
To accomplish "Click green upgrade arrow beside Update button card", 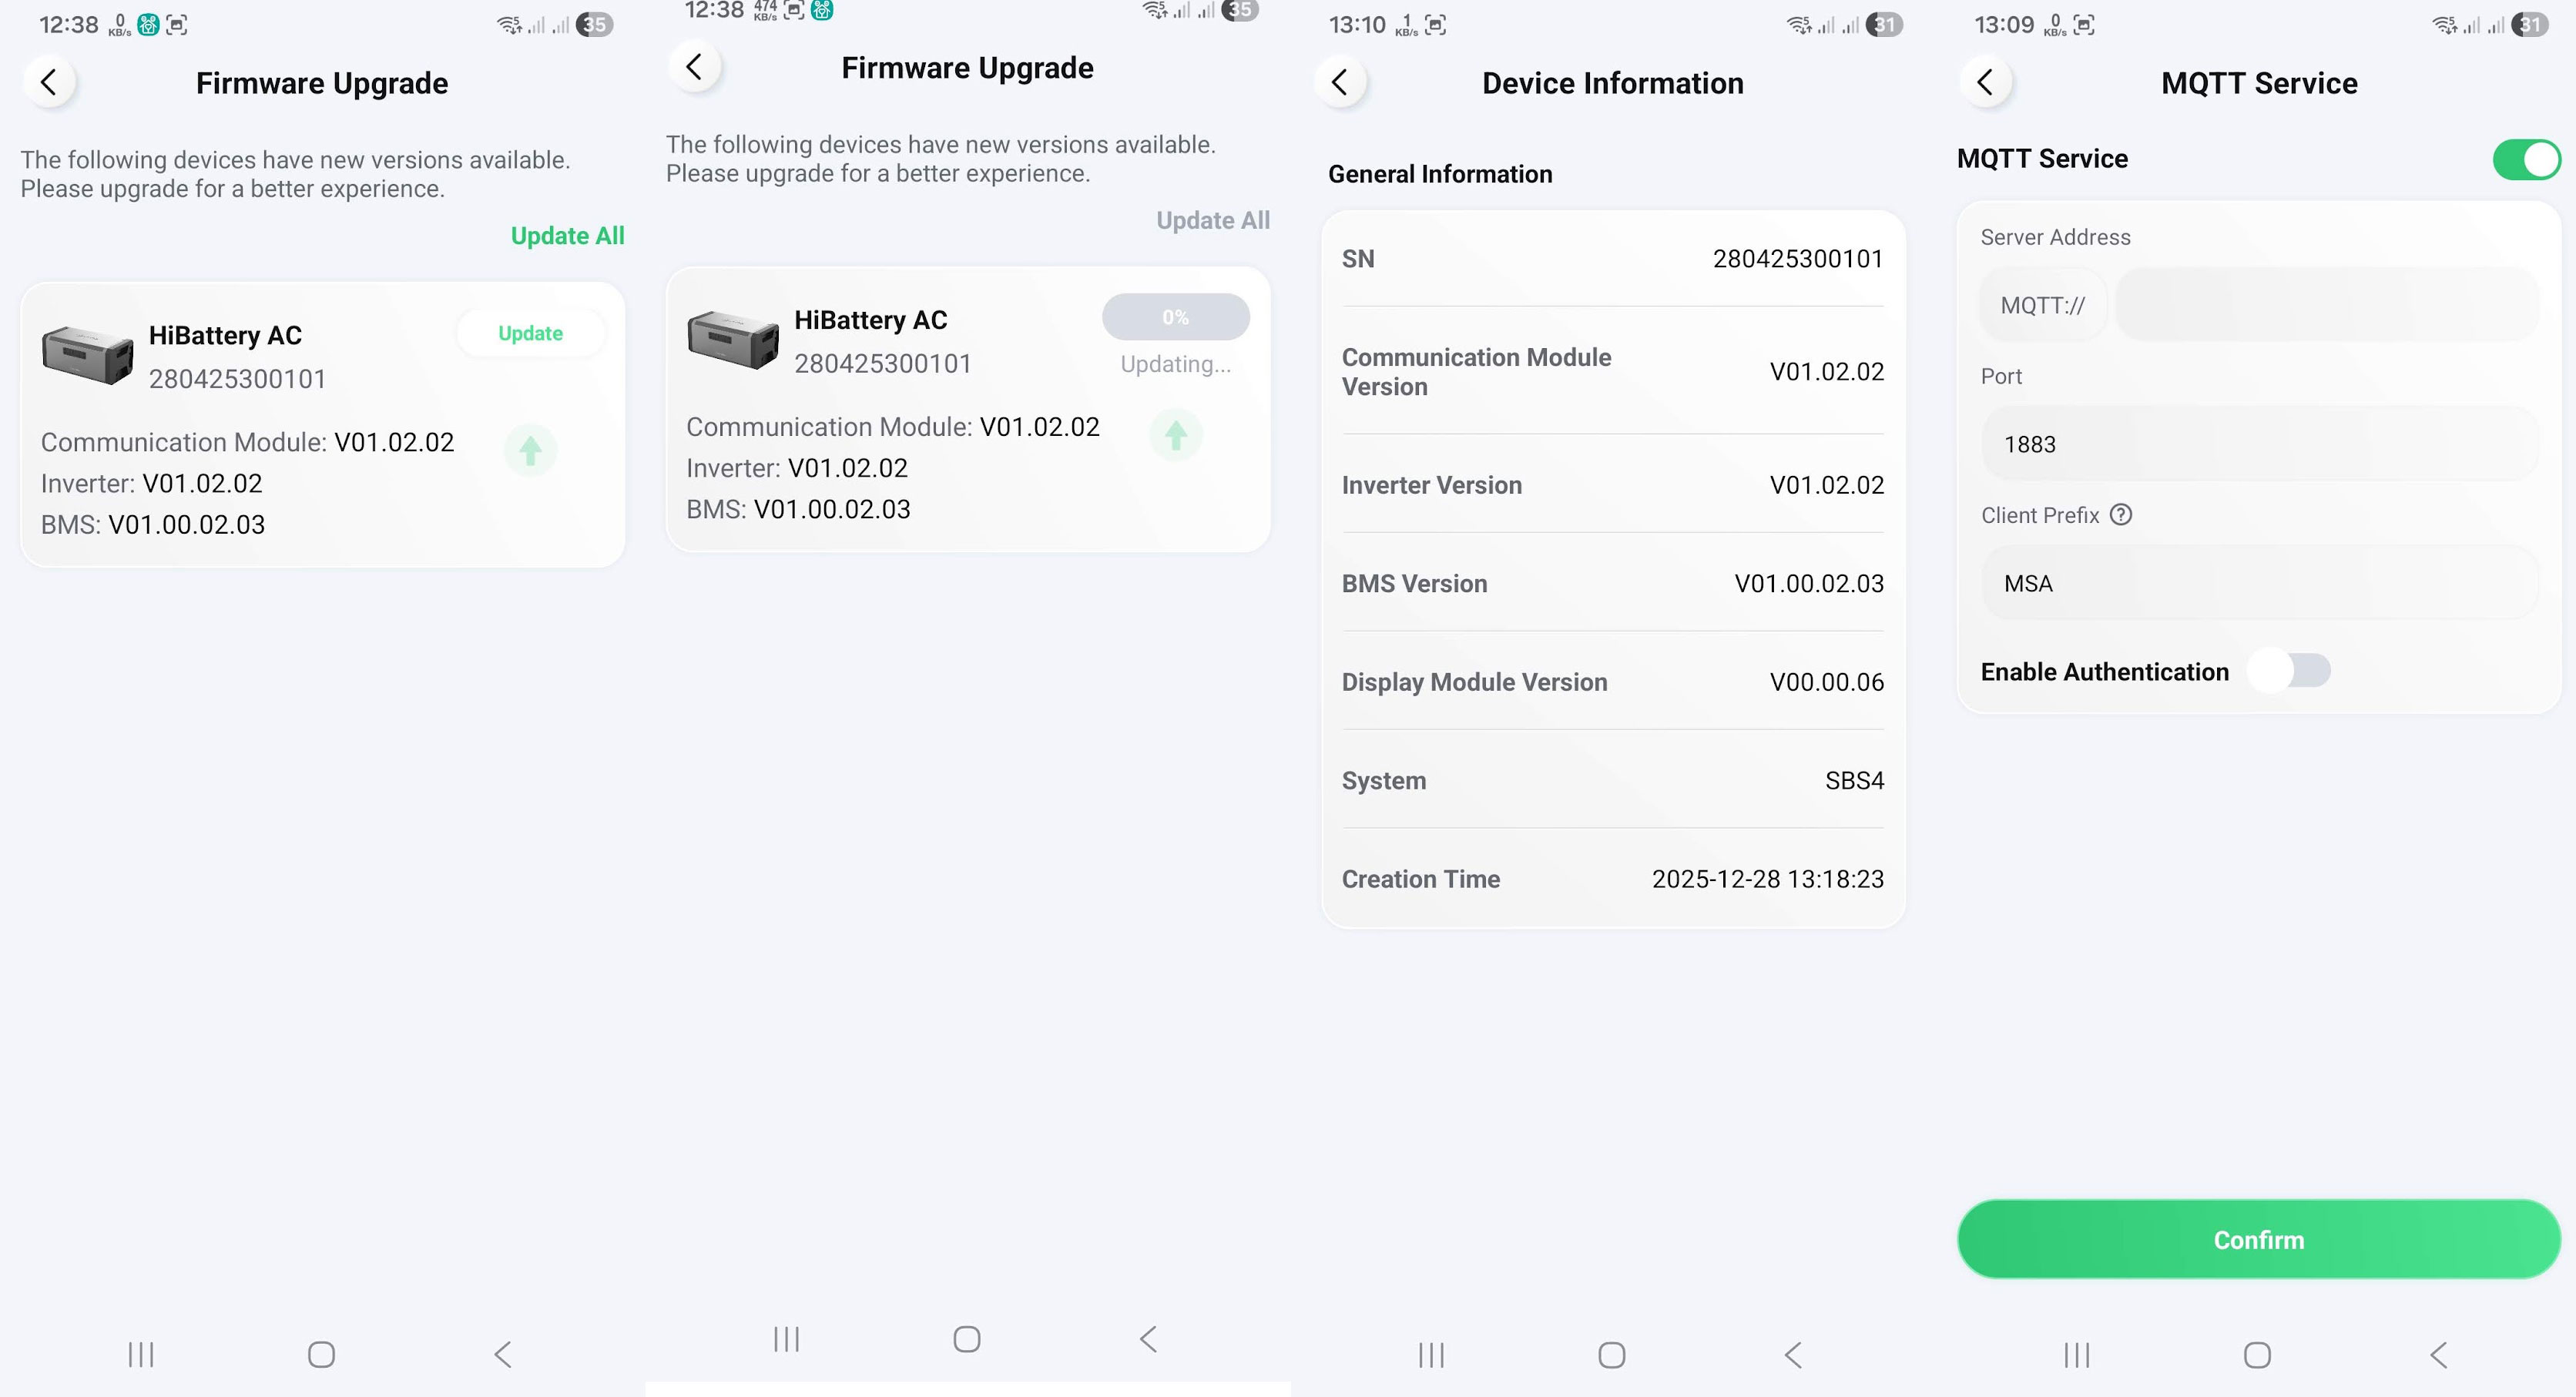I will [530, 451].
